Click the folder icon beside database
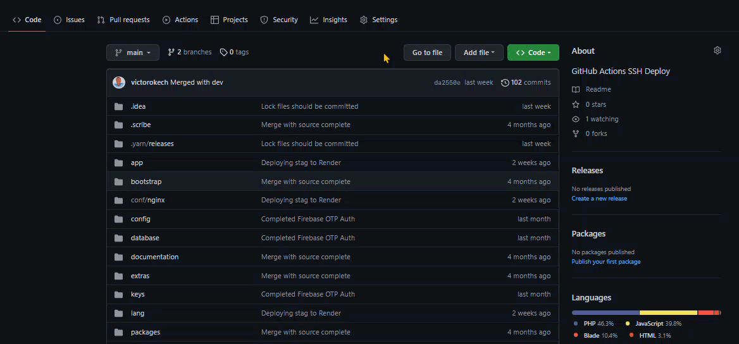This screenshot has height=344, width=739. tap(119, 238)
